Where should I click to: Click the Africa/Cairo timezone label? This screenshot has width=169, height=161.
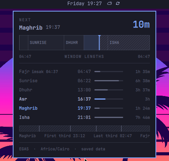[x=55, y=149]
